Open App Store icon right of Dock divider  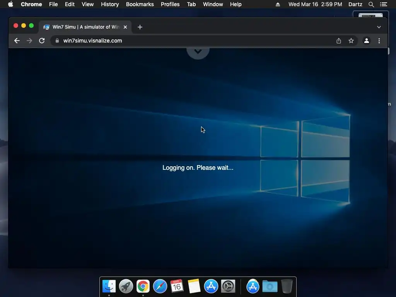(x=253, y=286)
